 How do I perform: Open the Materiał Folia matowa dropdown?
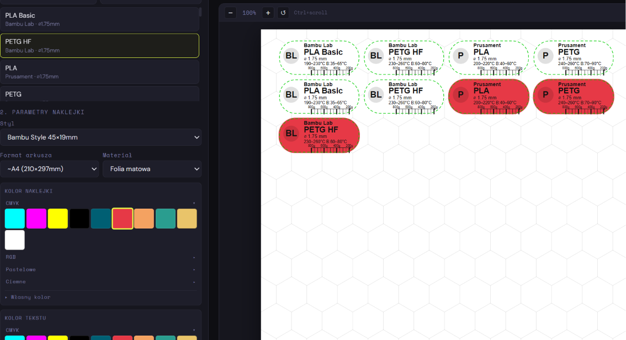pos(152,169)
